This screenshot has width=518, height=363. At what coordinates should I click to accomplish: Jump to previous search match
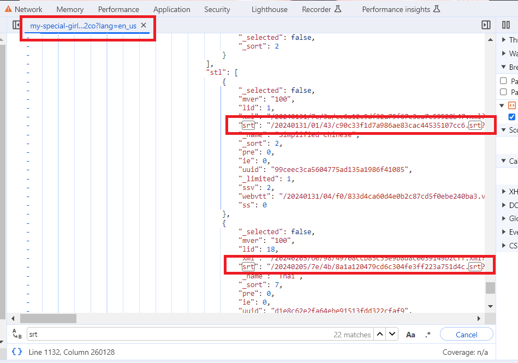(380, 334)
